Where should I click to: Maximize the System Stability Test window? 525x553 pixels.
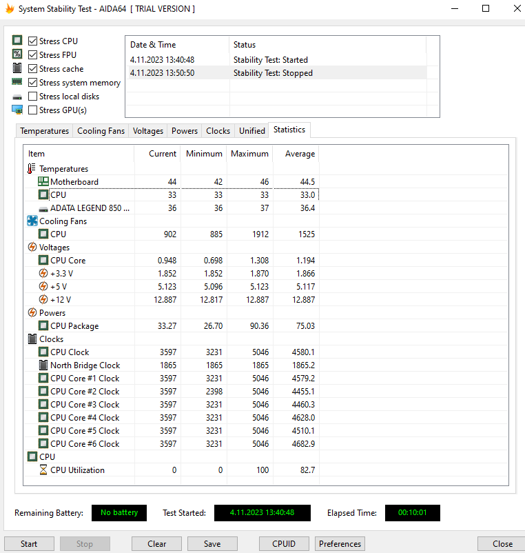pos(486,8)
